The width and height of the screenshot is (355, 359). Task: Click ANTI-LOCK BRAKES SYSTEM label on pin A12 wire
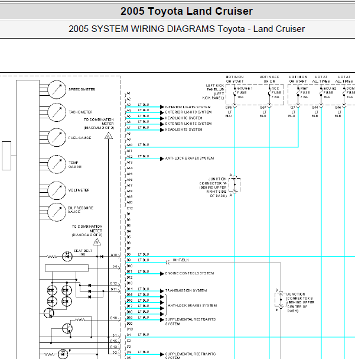click(x=190, y=158)
